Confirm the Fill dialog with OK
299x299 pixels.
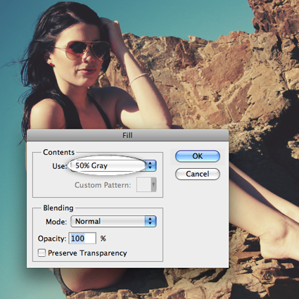198,156
